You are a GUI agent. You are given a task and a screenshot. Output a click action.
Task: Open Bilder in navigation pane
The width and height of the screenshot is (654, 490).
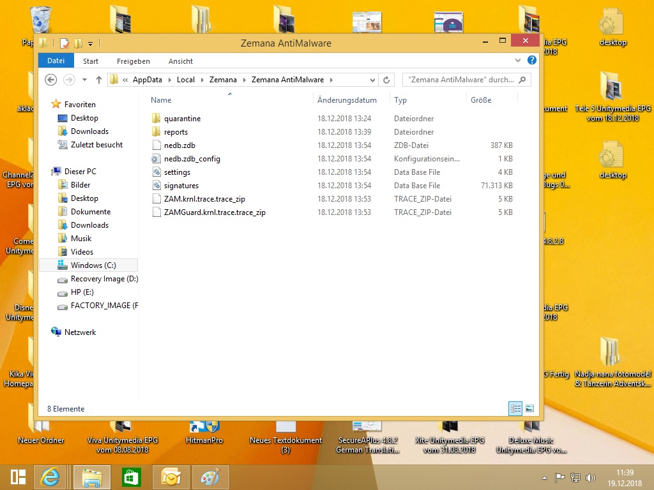click(x=80, y=184)
